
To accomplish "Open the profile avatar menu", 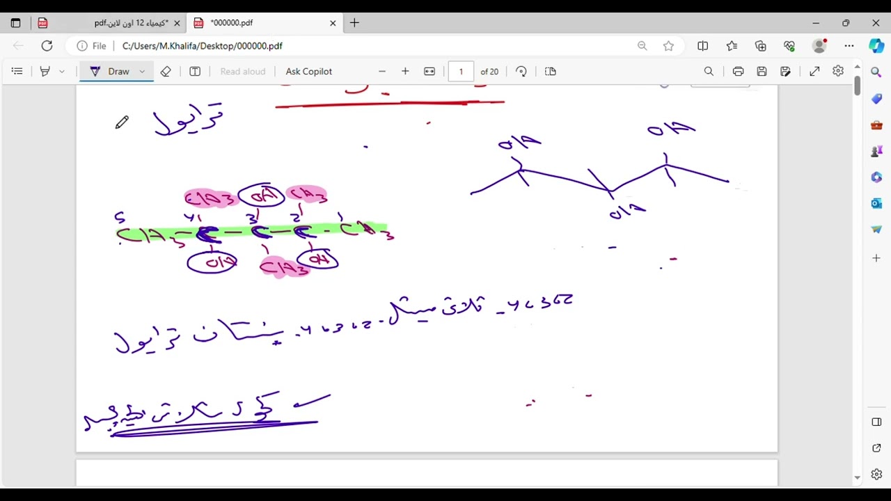I will click(x=819, y=46).
